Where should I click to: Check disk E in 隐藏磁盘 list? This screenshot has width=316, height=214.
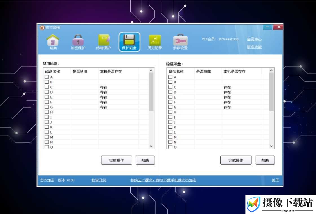coord(170,97)
